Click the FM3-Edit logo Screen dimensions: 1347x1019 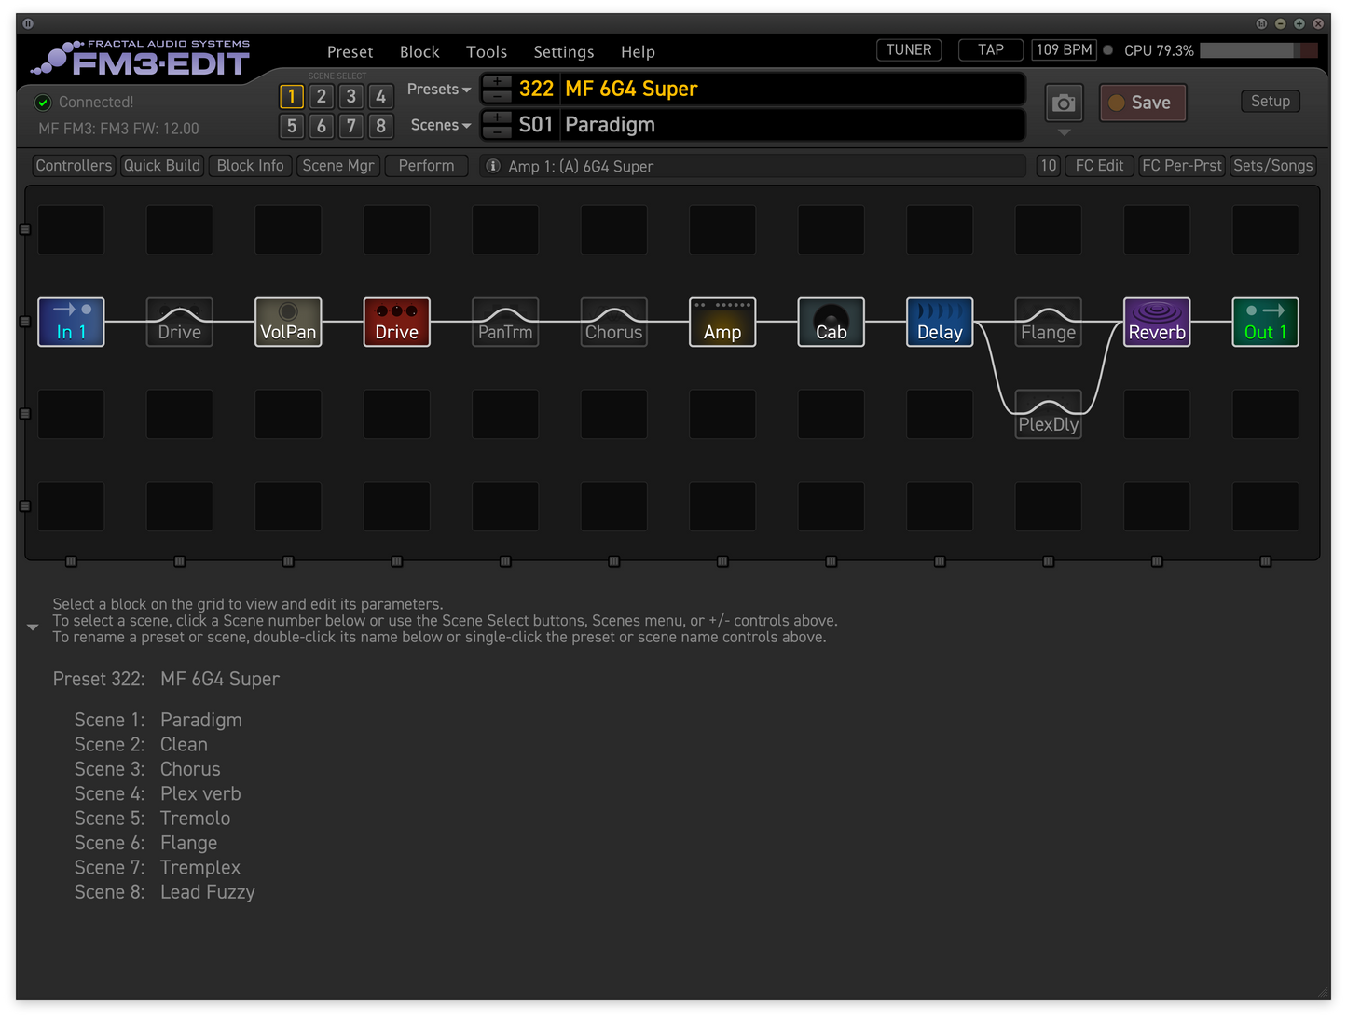click(x=140, y=59)
